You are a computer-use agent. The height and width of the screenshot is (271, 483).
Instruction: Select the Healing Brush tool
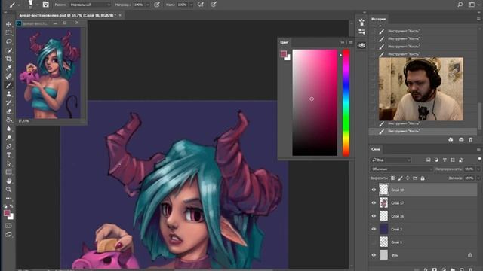[x=8, y=76]
